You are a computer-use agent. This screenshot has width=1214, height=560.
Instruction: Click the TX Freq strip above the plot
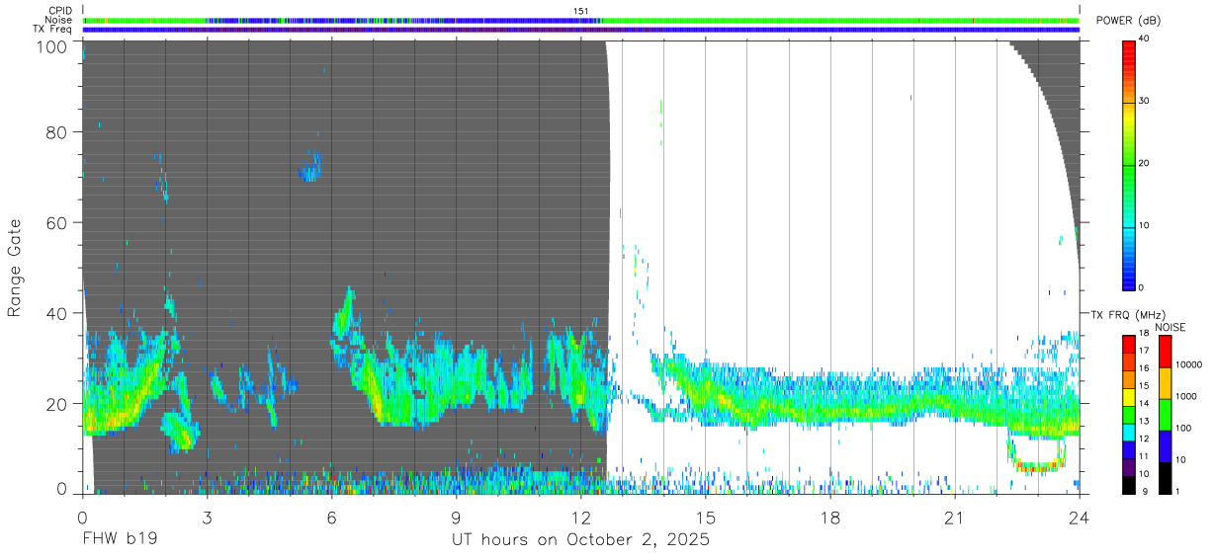[x=581, y=29]
